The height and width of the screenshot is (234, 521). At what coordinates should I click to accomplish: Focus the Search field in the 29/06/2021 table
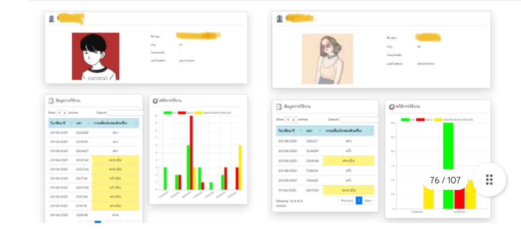125,113
